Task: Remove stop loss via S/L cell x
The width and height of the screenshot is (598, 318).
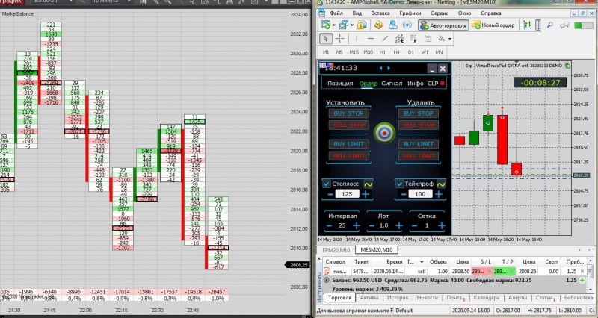Action: [x=489, y=272]
